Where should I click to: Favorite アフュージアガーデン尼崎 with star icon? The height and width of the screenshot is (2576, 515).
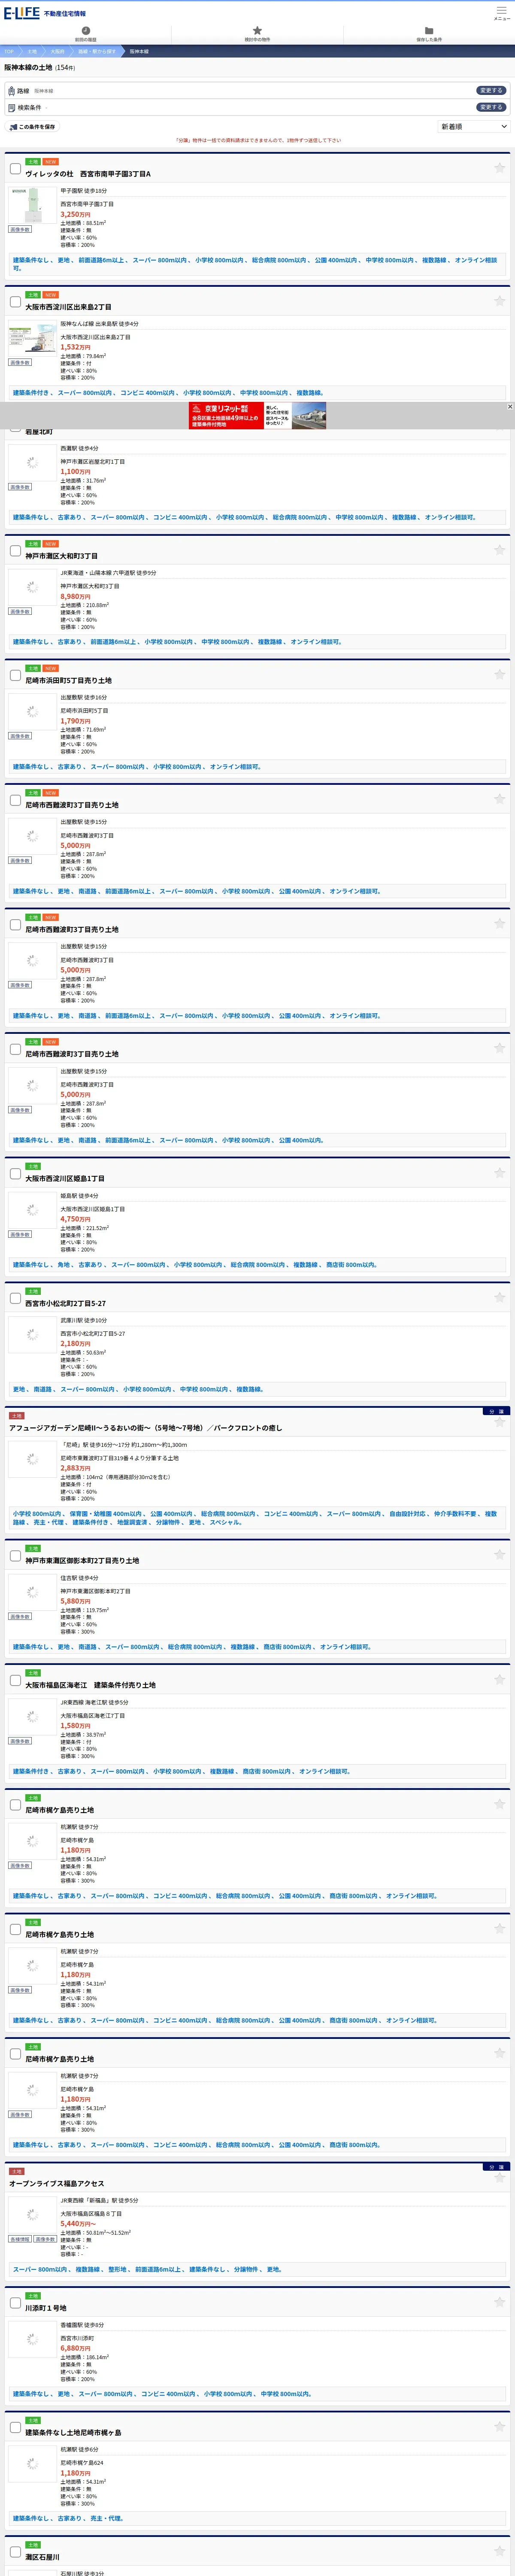point(499,1422)
